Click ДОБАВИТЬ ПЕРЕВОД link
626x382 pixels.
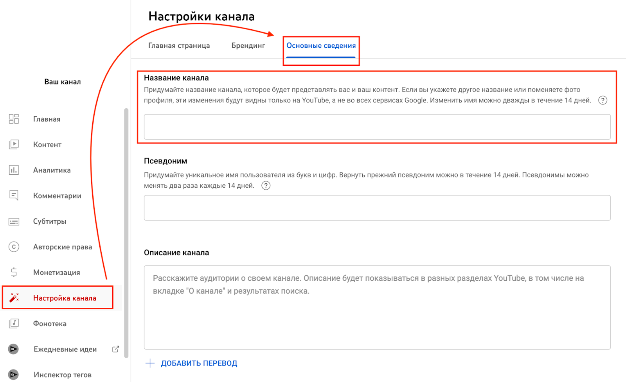click(199, 363)
